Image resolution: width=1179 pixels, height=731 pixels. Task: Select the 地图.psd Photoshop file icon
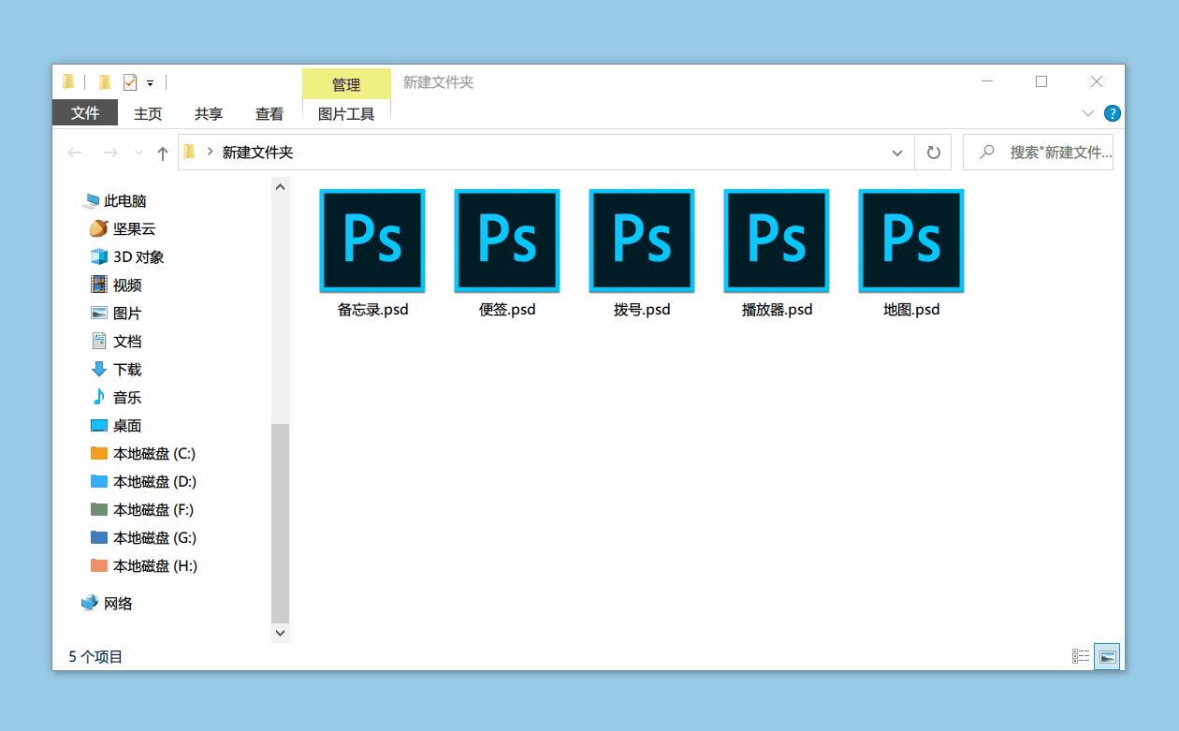click(x=911, y=241)
